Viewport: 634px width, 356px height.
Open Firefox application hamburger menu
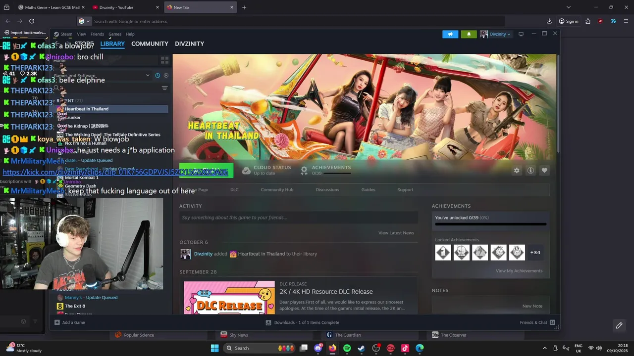point(626,21)
